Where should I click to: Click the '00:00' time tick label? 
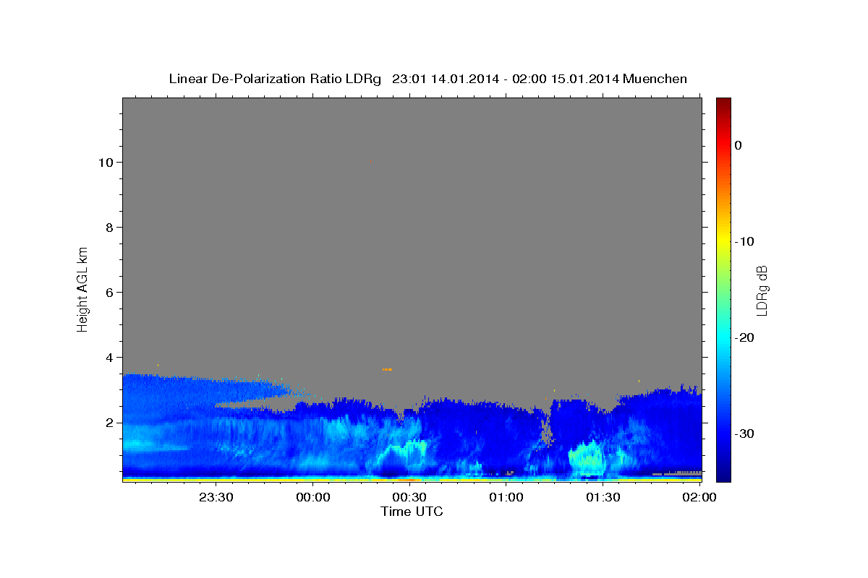coord(313,497)
